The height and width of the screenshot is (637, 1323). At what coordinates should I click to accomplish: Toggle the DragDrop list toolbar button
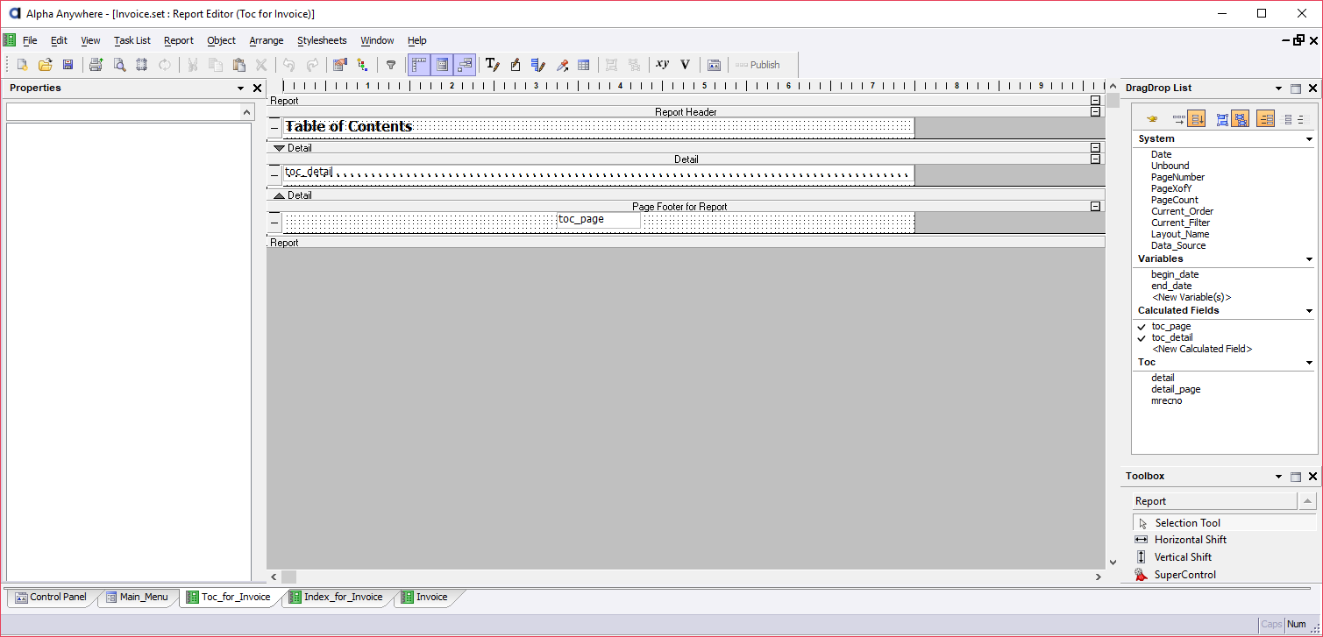coord(465,65)
